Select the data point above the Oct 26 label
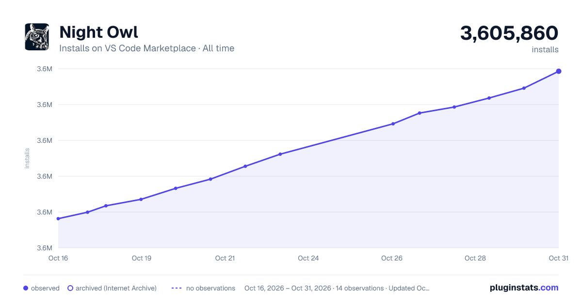This screenshot has height=305, width=582. point(393,124)
